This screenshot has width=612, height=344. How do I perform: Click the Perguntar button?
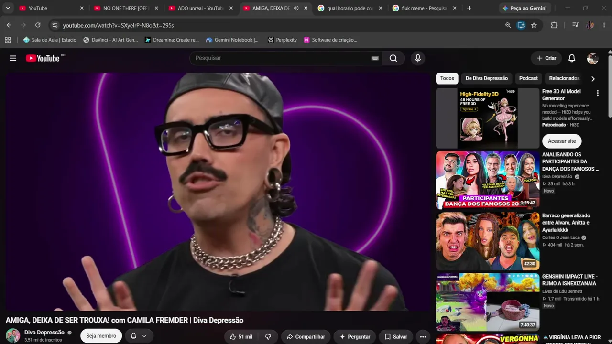(x=355, y=337)
